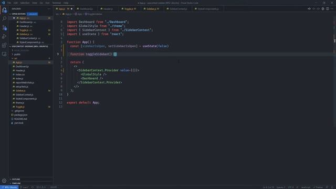Expand the node_modules folder
The width and height of the screenshot is (336, 189).
click(x=13, y=50)
